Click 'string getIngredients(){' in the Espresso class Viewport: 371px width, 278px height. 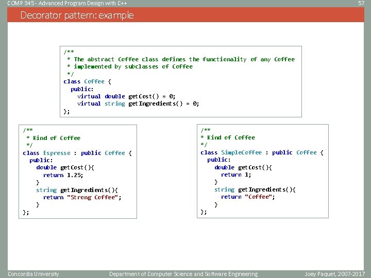(77, 190)
